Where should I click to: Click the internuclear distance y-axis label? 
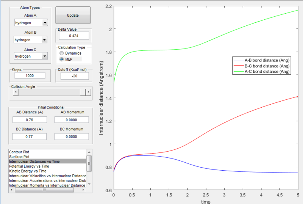click(x=101, y=98)
